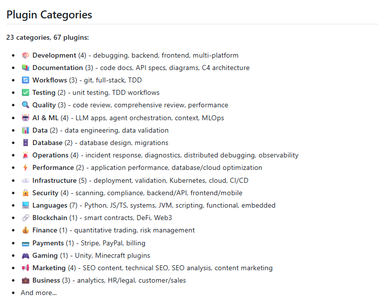384x302 pixels.
Task: Click the books icon beside Documentation
Action: pyautogui.click(x=25, y=68)
